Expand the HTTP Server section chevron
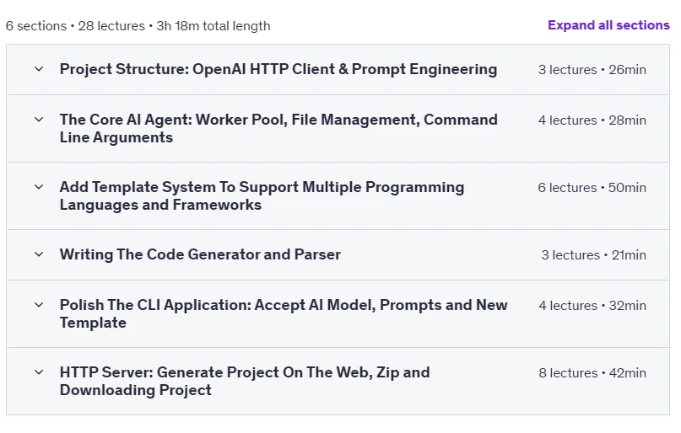Image resolution: width=681 pixels, height=433 pixels. click(39, 372)
